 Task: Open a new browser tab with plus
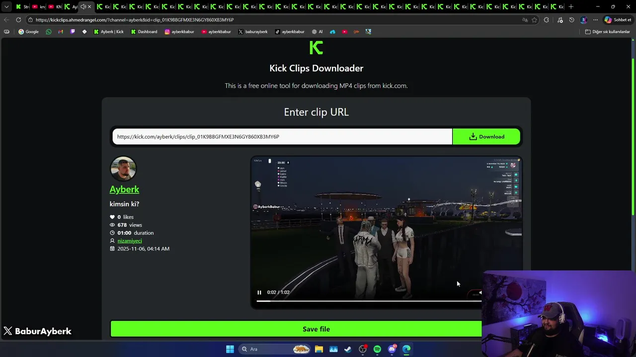pos(571,6)
